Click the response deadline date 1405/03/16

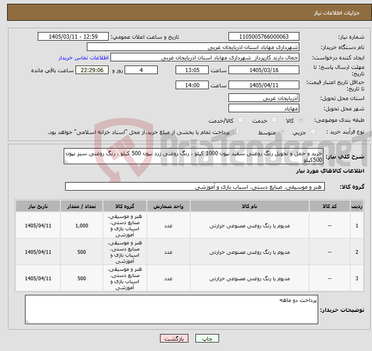263,70
